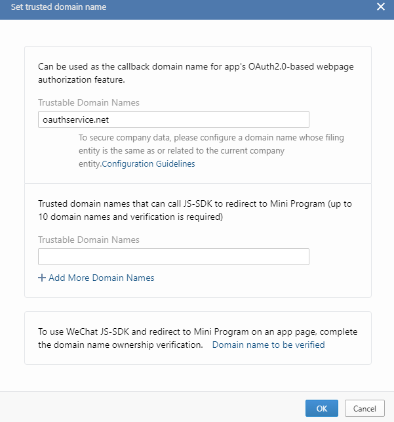The width and height of the screenshot is (394, 422).
Task: Click the Add More Domain Names text
Action: tap(101, 278)
